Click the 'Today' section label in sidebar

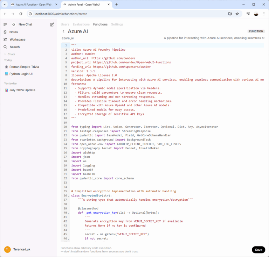8,60
